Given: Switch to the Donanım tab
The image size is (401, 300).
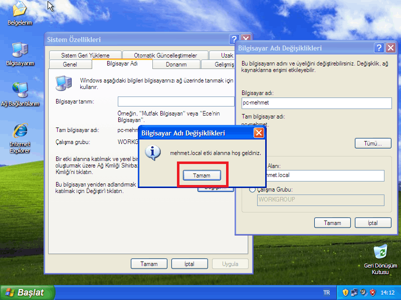Looking at the screenshot, I should point(176,64).
